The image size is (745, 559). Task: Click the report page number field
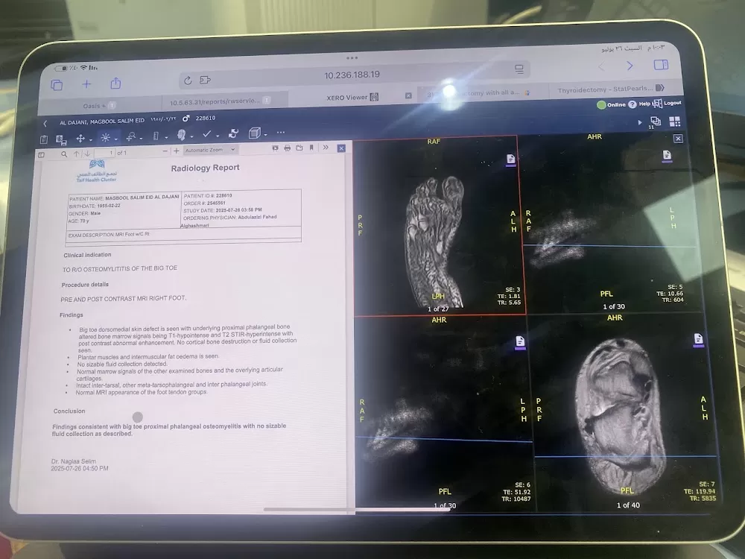pos(104,153)
